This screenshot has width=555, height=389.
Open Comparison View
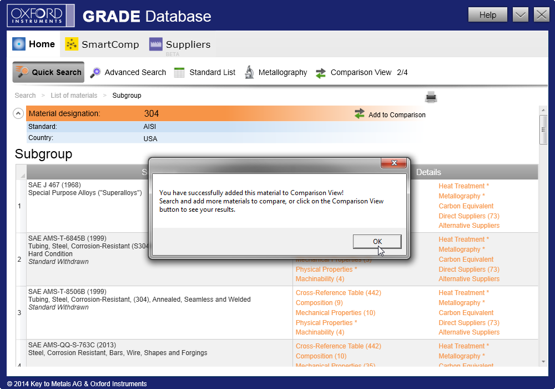[x=361, y=73]
